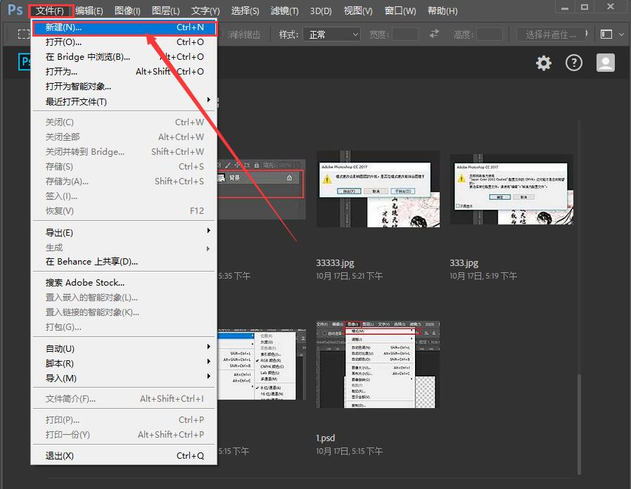Click the 选择并遮住... button
Viewport: 631px width, 489px height.
[x=551, y=34]
